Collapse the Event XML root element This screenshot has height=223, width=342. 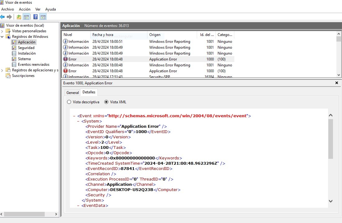[74, 116]
